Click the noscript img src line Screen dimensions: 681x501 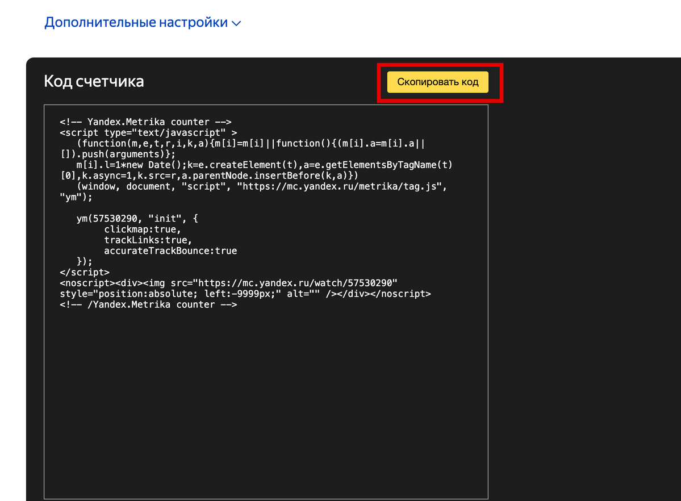coord(229,283)
